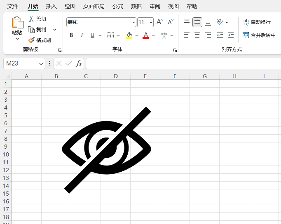The width and height of the screenshot is (281, 224).
Task: Click inside the formula bar input
Action: pos(183,63)
